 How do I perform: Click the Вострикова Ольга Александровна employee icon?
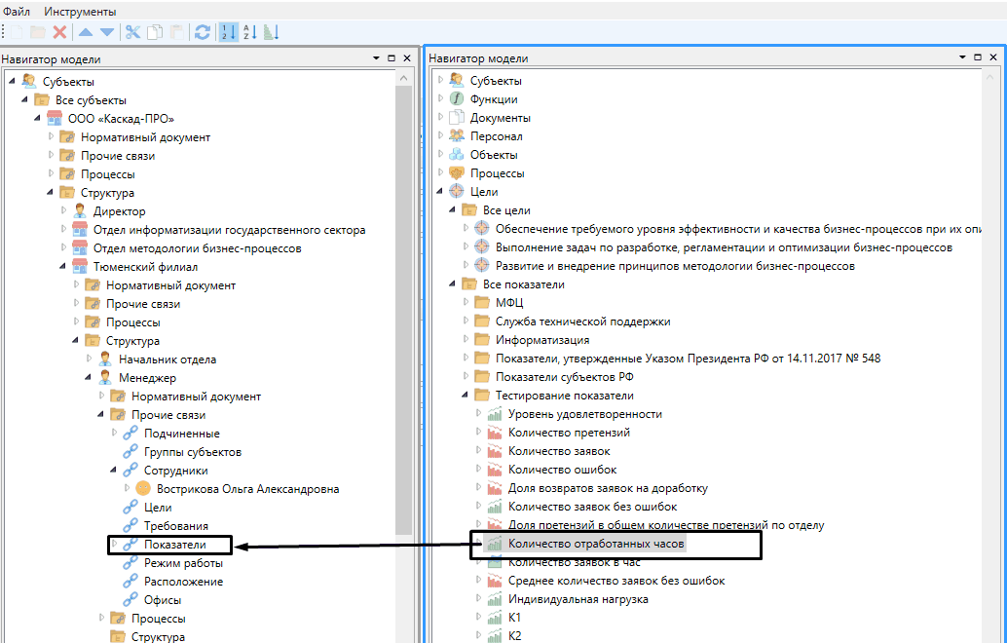pos(143,488)
